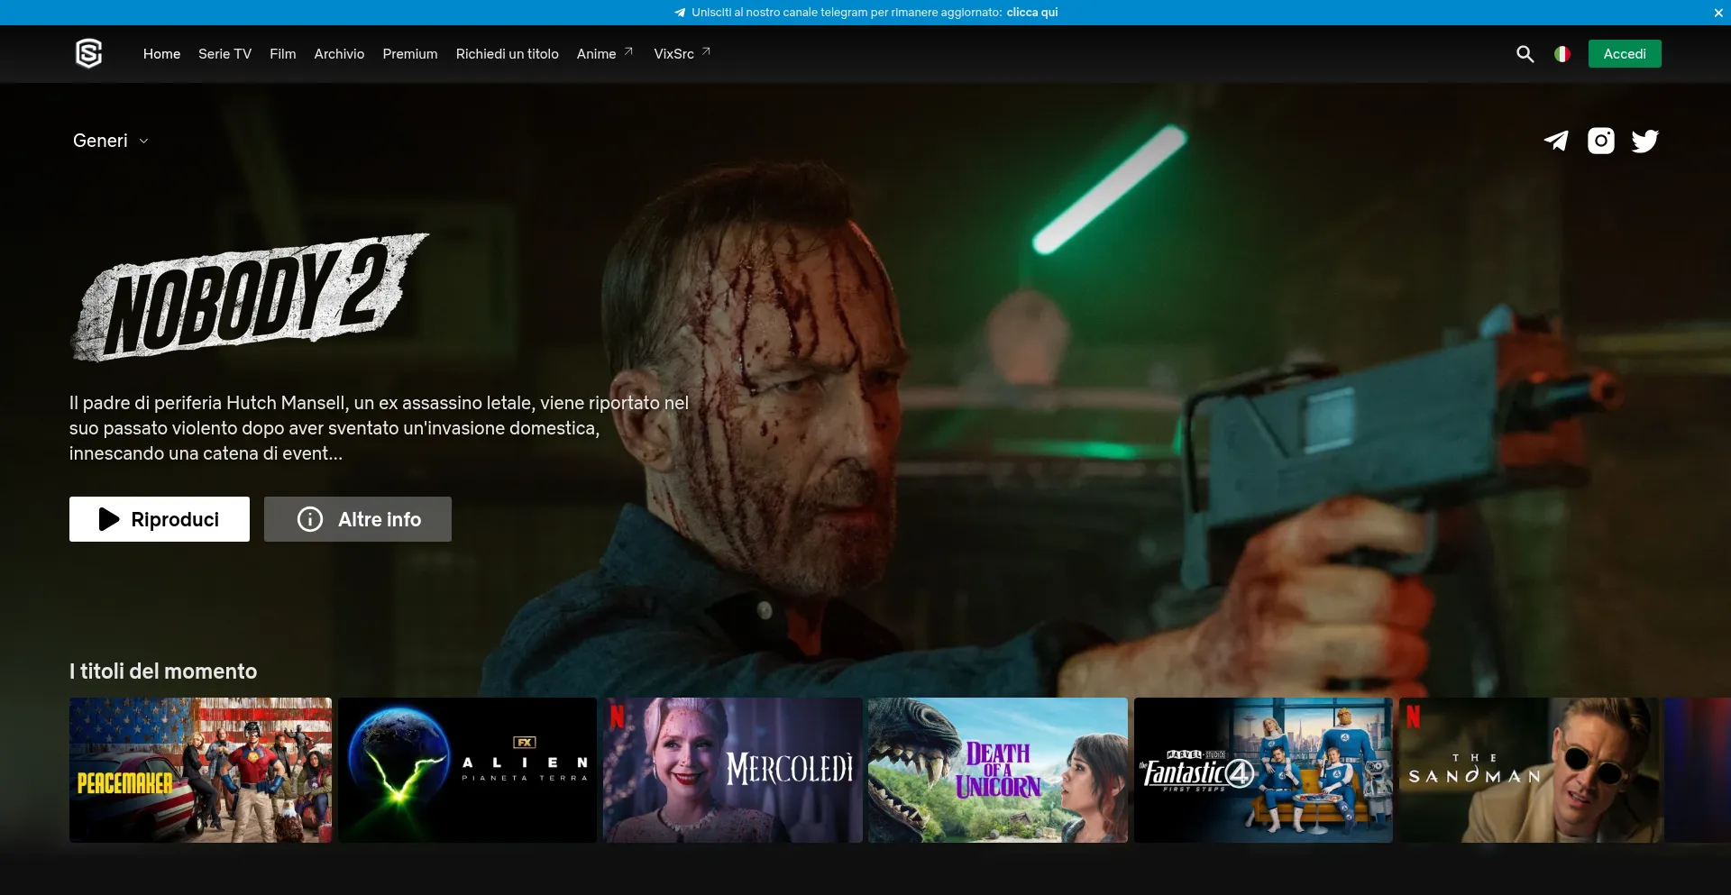Click the StreamingCommunity S logo
Viewport: 1731px width, 895px height.
coord(88,54)
